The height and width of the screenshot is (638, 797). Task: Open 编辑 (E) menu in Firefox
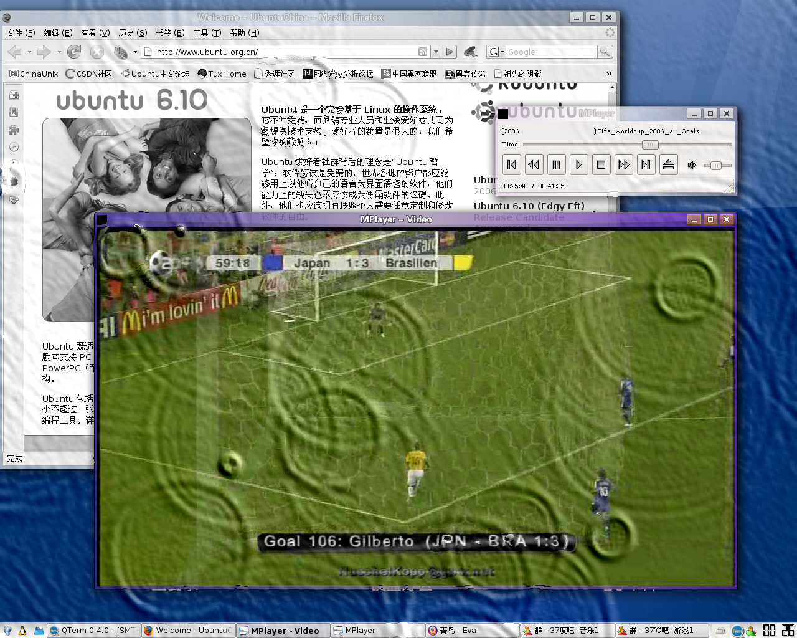click(58, 33)
